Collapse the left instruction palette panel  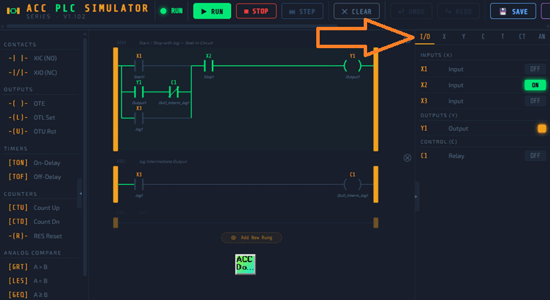[x=80, y=194]
